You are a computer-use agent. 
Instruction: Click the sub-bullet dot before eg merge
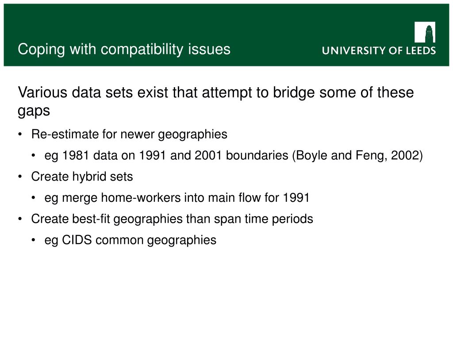[x=34, y=198]
